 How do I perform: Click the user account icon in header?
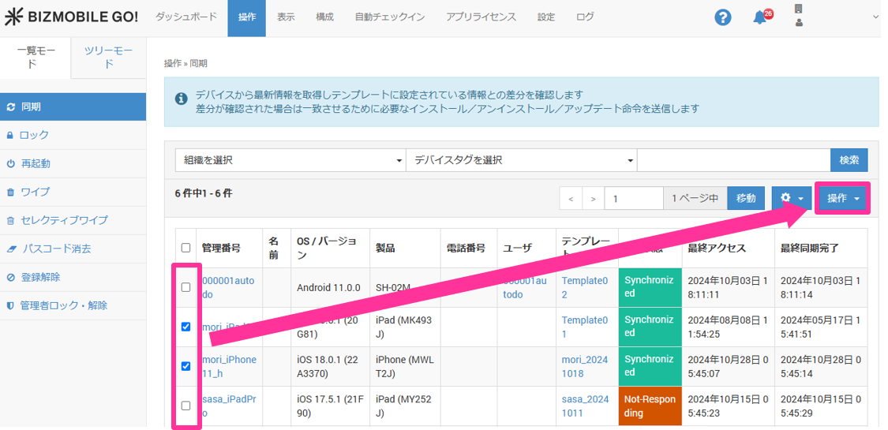pos(799,17)
